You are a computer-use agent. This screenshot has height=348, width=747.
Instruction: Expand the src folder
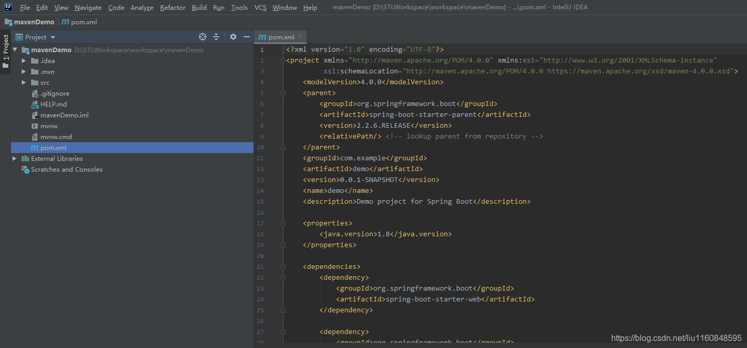24,83
